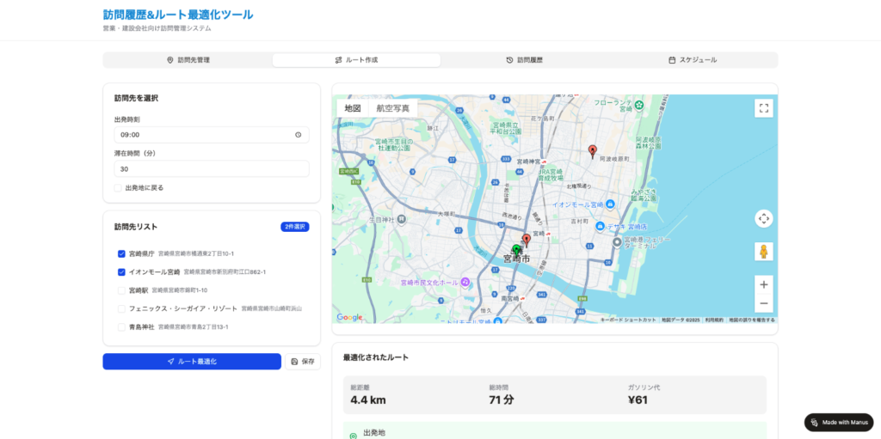Switch map to 航空写真 view
The height and width of the screenshot is (439, 881).
(x=393, y=108)
